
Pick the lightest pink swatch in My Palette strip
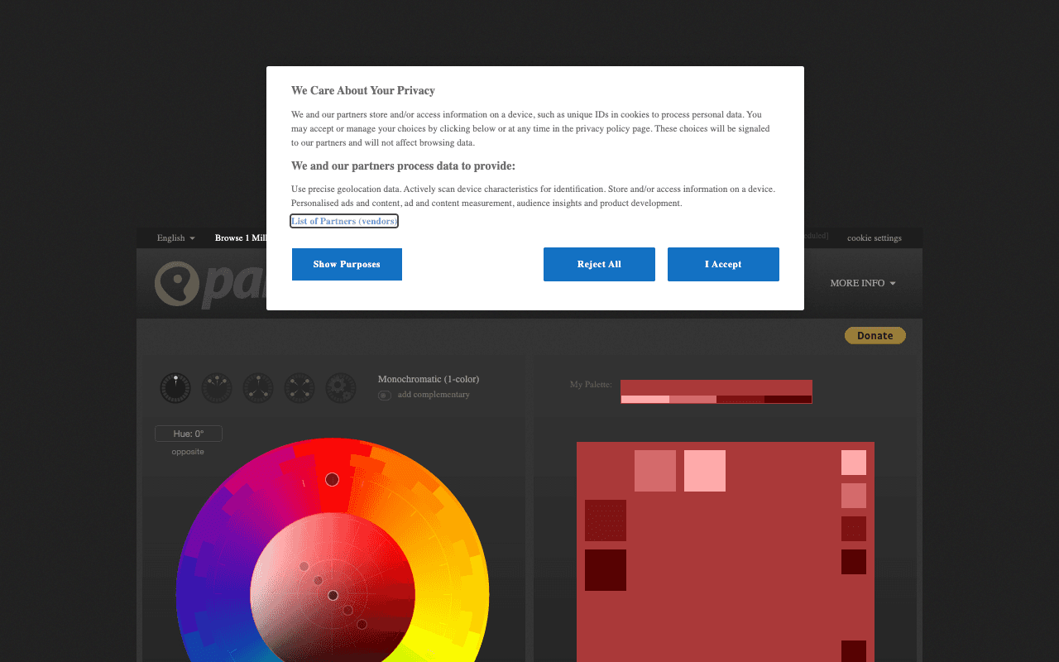(x=645, y=400)
